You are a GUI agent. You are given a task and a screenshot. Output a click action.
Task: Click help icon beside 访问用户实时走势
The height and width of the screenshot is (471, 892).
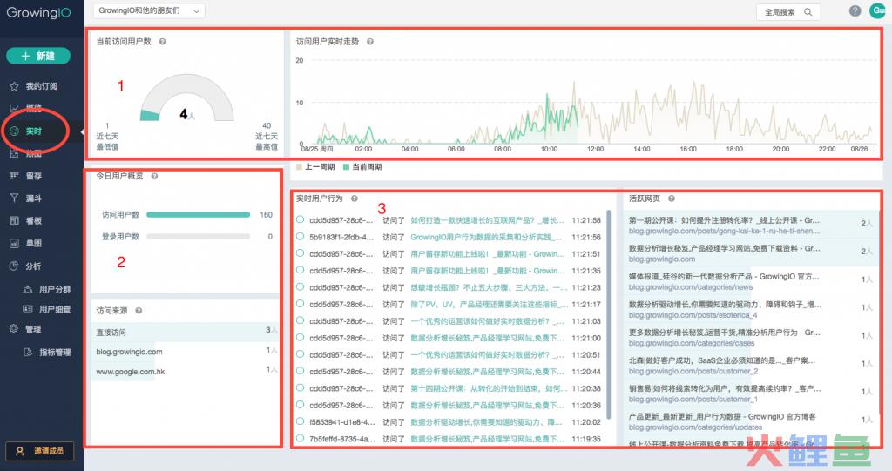pos(369,42)
